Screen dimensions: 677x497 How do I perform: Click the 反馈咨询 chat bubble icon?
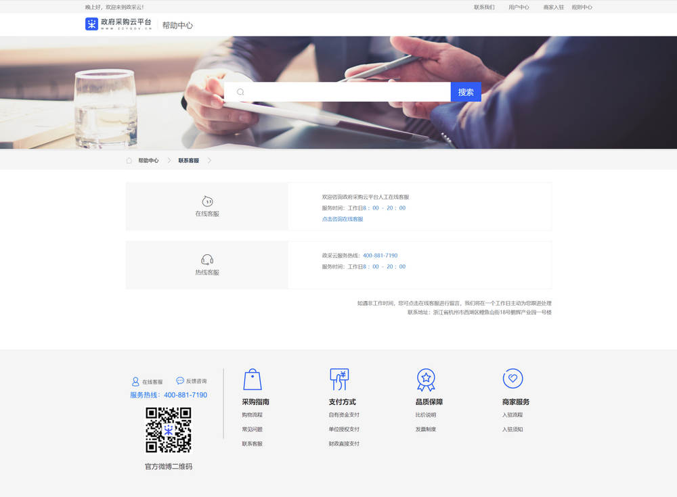coord(180,381)
